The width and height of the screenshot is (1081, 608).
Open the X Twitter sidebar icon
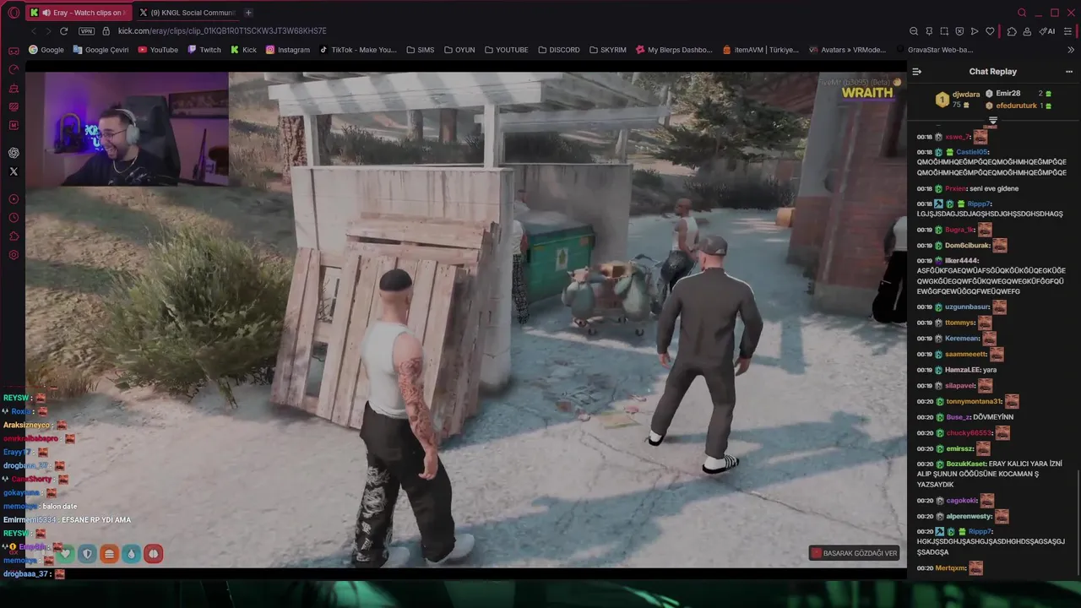point(14,171)
